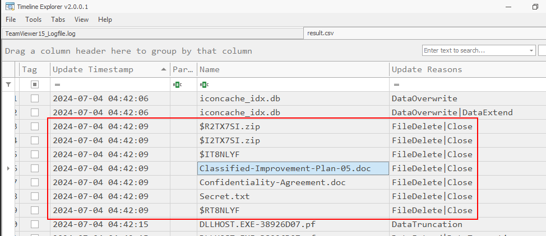The image size is (546, 236).
Task: Open the search box dropdown arrow
Action: (531, 50)
